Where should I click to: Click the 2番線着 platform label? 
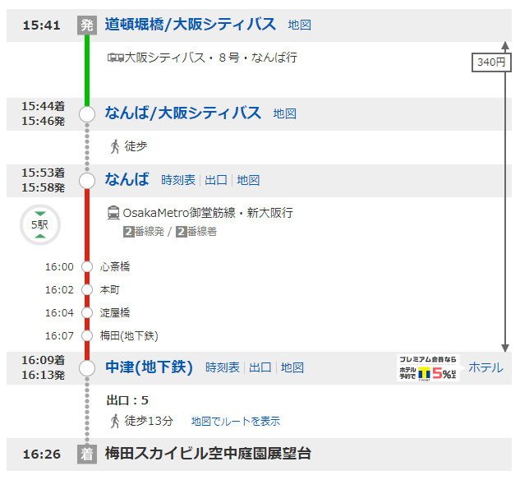[196, 232]
